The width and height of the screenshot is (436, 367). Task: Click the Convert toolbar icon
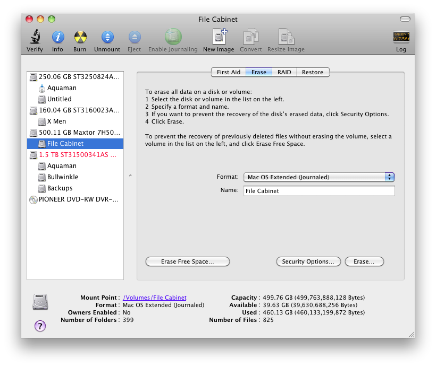251,37
